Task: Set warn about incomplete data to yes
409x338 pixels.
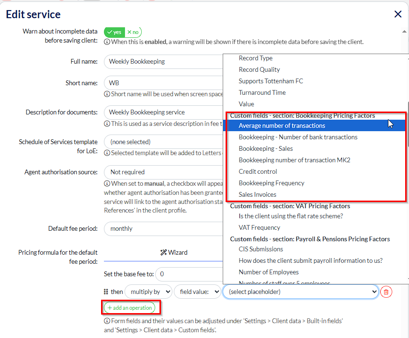Action: (114, 32)
